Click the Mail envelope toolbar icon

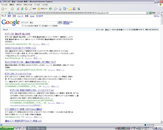[x=55, y=9]
